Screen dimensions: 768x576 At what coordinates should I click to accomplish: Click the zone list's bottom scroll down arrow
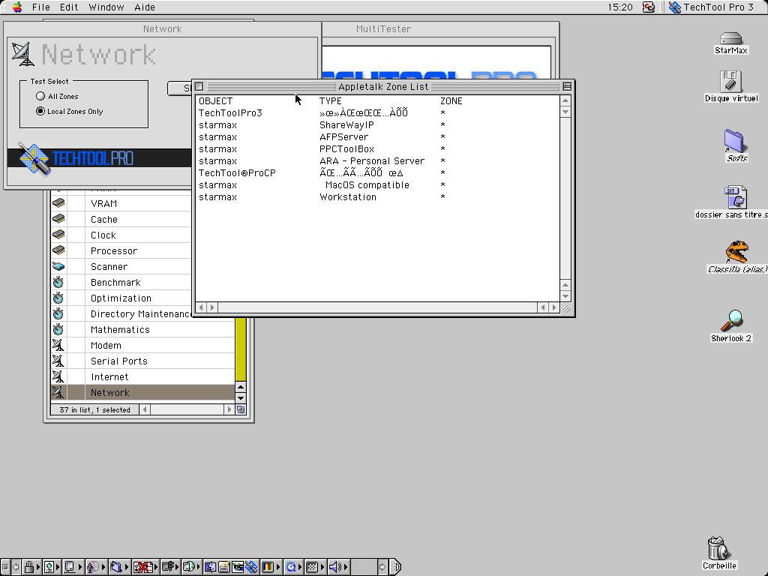point(565,295)
